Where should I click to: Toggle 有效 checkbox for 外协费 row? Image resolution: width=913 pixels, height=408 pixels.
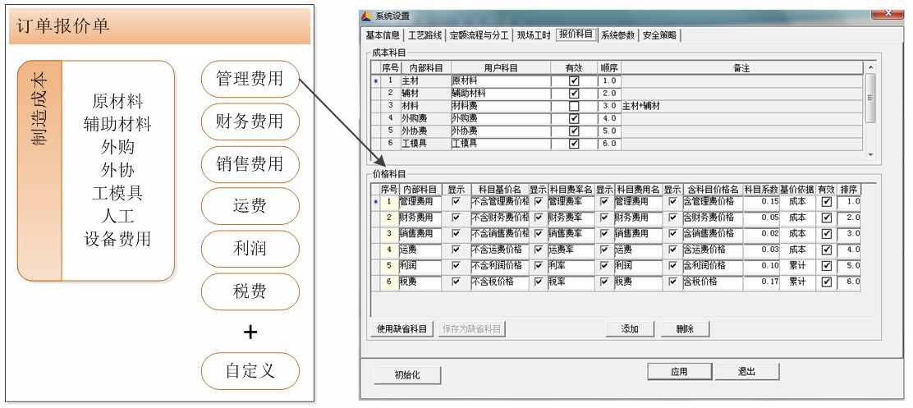tap(574, 131)
